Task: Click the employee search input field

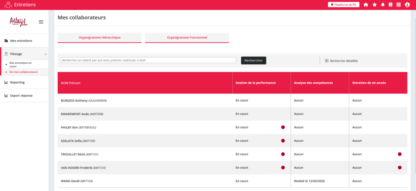Action: 148,60
